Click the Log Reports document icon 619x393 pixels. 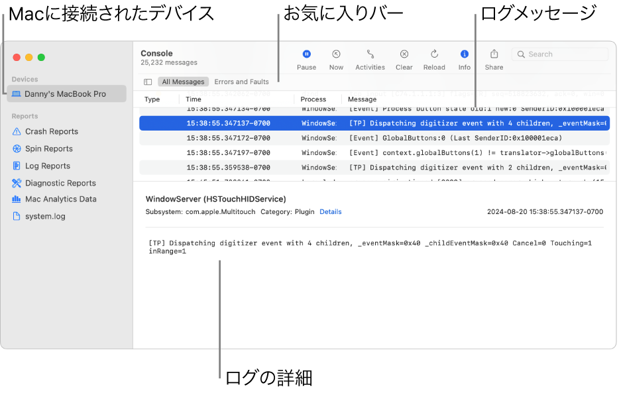click(17, 166)
